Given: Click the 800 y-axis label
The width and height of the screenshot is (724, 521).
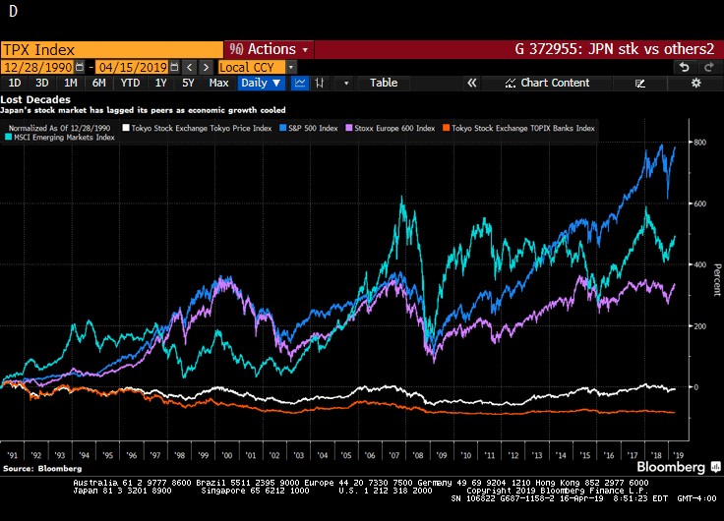Looking at the screenshot, I should coord(700,143).
